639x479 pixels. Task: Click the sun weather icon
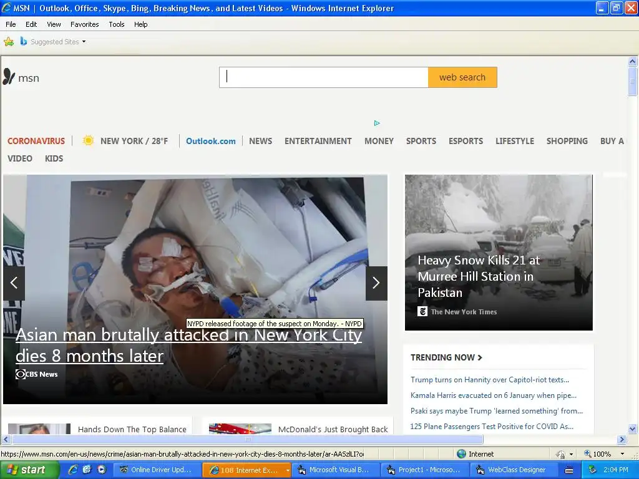88,140
